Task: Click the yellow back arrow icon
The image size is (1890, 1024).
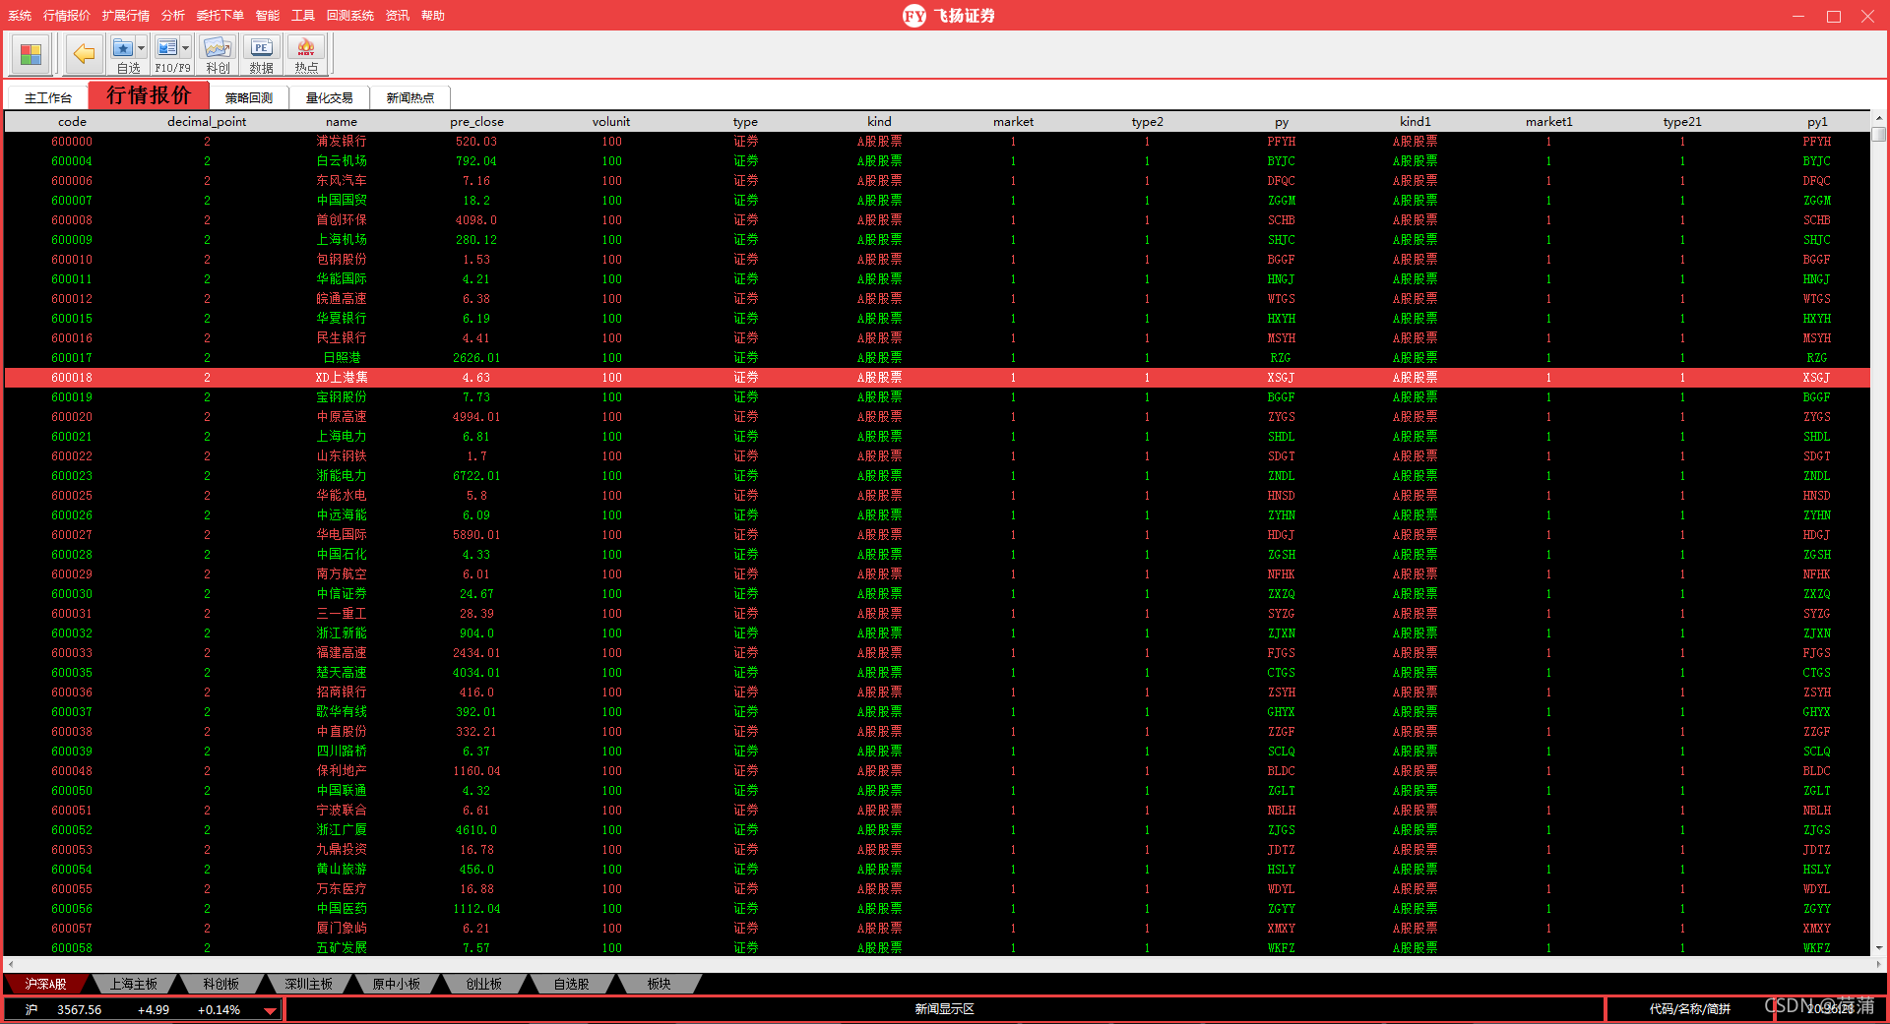Action: click(85, 54)
